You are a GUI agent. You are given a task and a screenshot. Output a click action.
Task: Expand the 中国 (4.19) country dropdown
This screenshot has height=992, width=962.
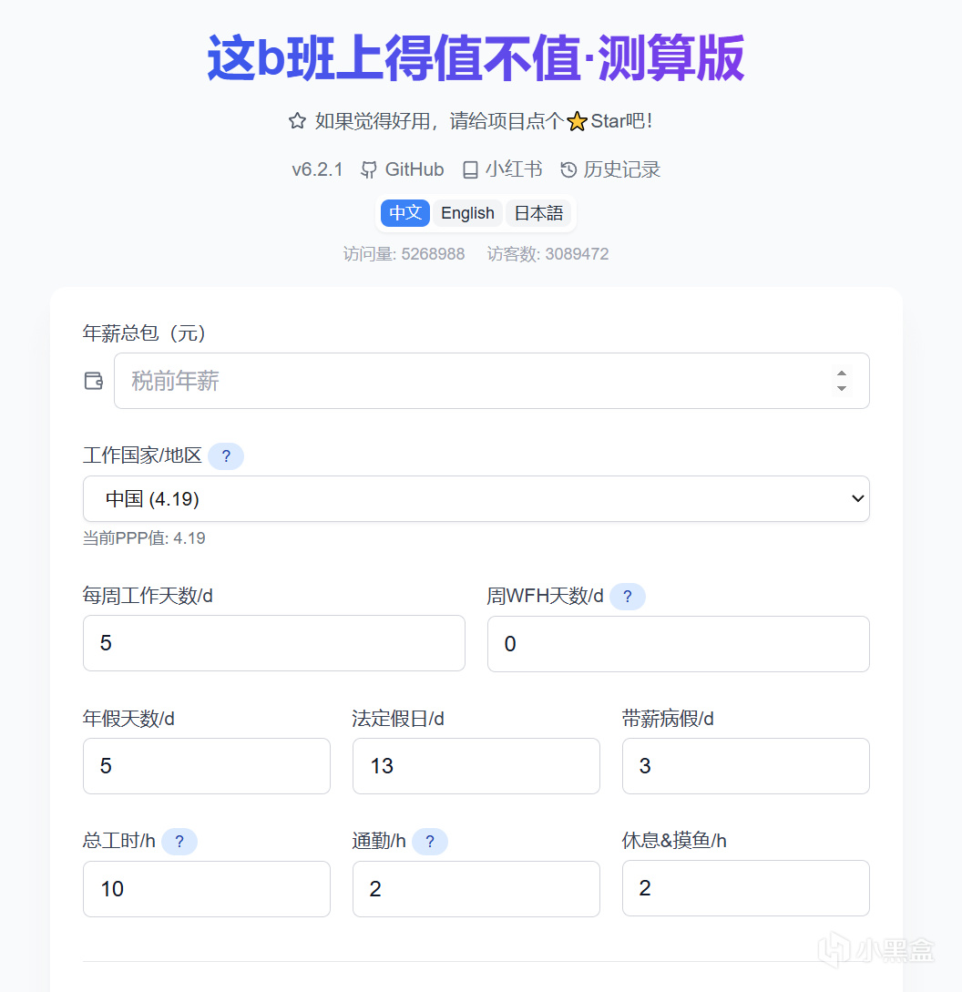[x=476, y=498]
